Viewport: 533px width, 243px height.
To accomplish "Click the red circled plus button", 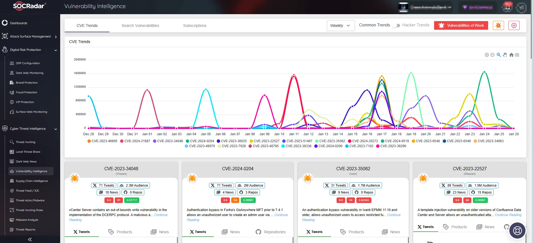I will (x=514, y=26).
